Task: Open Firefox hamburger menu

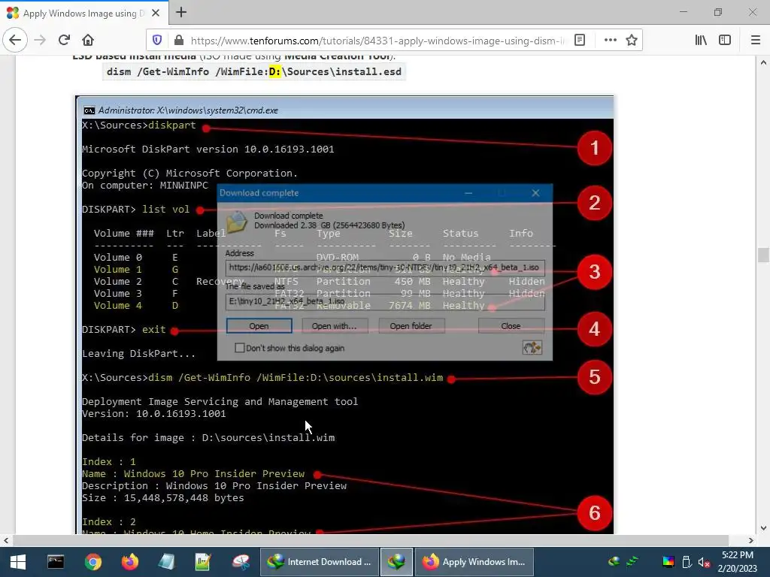Action: pos(756,41)
